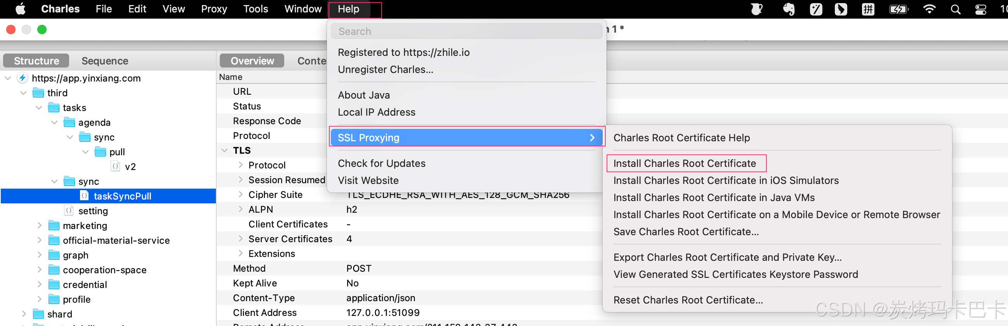Expand the marketing folder
Image resolution: width=1008 pixels, height=326 pixels.
click(39, 225)
